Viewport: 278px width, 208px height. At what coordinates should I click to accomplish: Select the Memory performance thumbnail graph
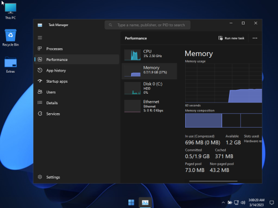(x=132, y=71)
